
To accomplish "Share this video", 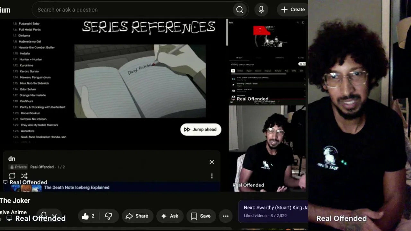I will 137,216.
